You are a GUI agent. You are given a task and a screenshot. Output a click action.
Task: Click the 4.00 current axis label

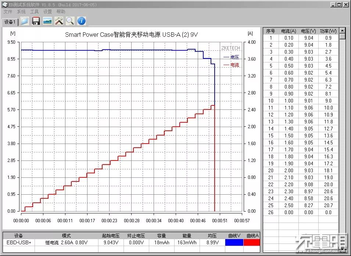point(252,42)
